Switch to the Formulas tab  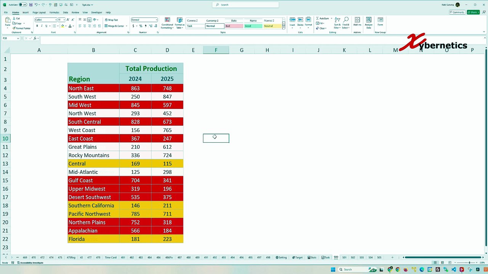54,13
